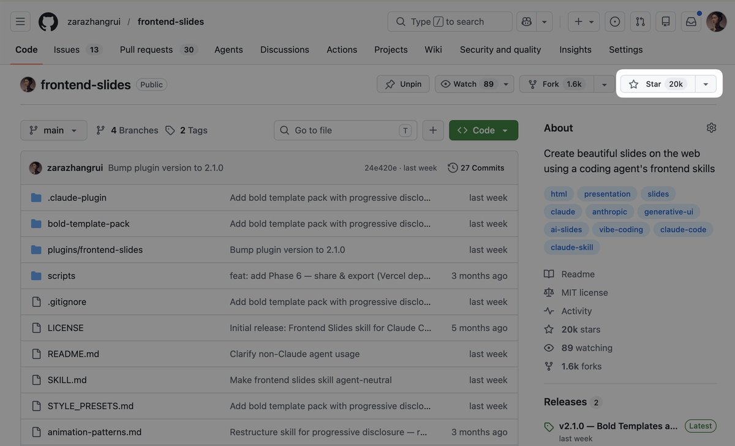Open pull requests icon in header
The width and height of the screenshot is (735, 446).
640,21
